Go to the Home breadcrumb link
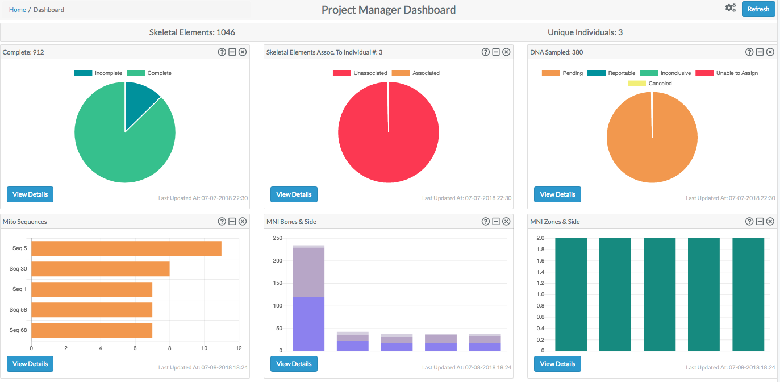Image resolution: width=780 pixels, height=382 pixels. pyautogui.click(x=17, y=10)
